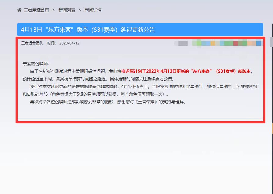
Task: Open the 新闻列表 breadcrumb link
Action: pos(66,10)
